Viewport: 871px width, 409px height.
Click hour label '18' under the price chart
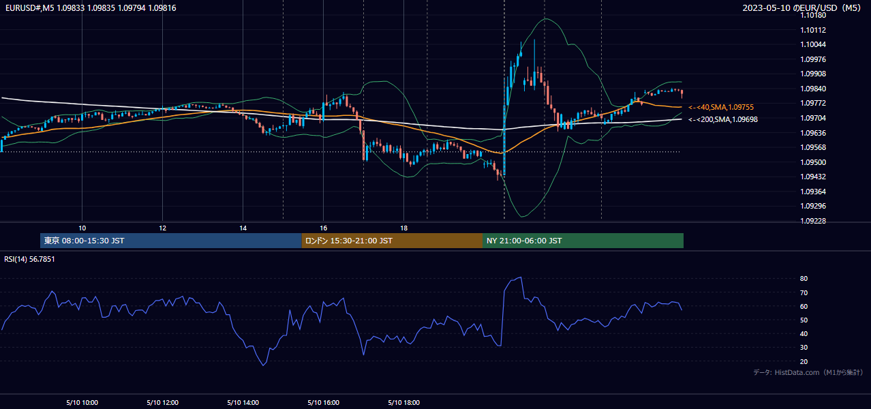tap(403, 228)
